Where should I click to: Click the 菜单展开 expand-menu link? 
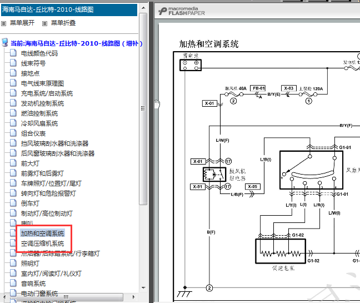coord(22,23)
